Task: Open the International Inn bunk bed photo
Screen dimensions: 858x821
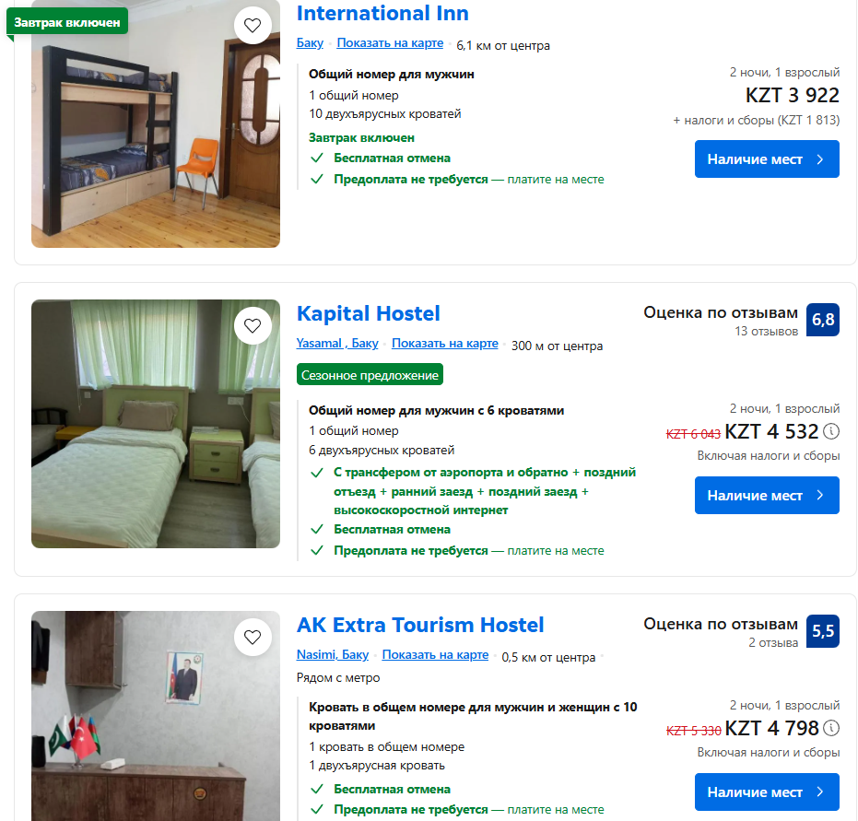Action: pos(156,123)
